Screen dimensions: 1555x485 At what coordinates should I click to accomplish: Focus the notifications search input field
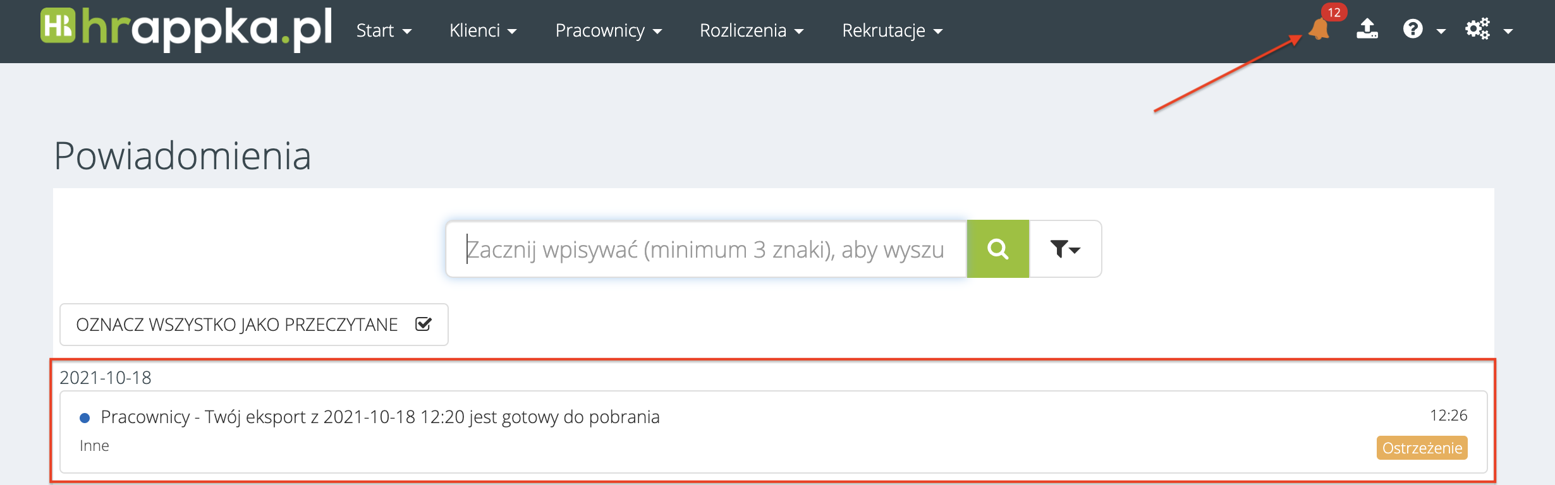[705, 249]
